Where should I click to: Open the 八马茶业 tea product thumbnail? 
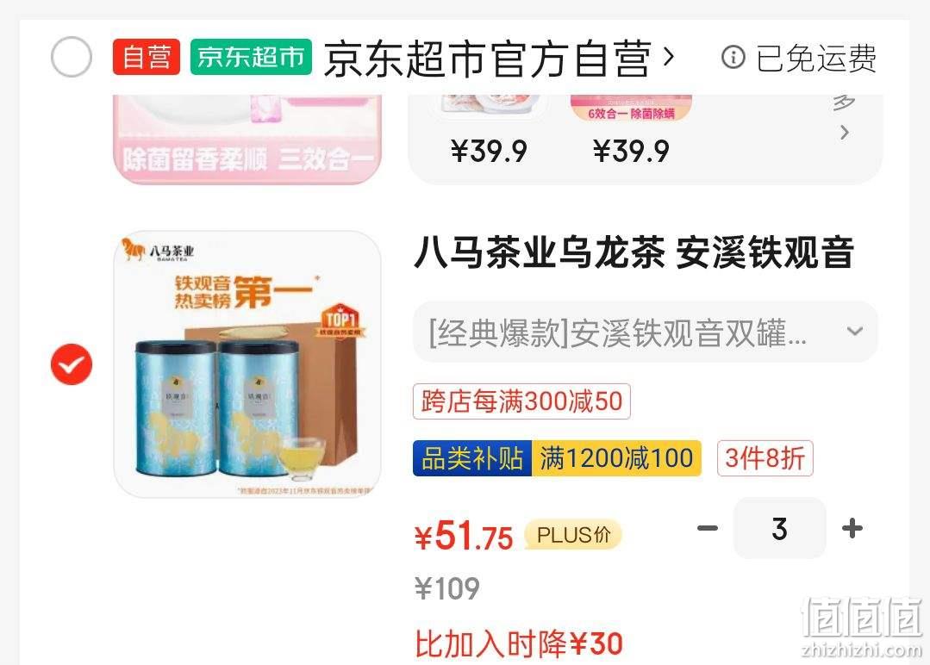coord(247,364)
